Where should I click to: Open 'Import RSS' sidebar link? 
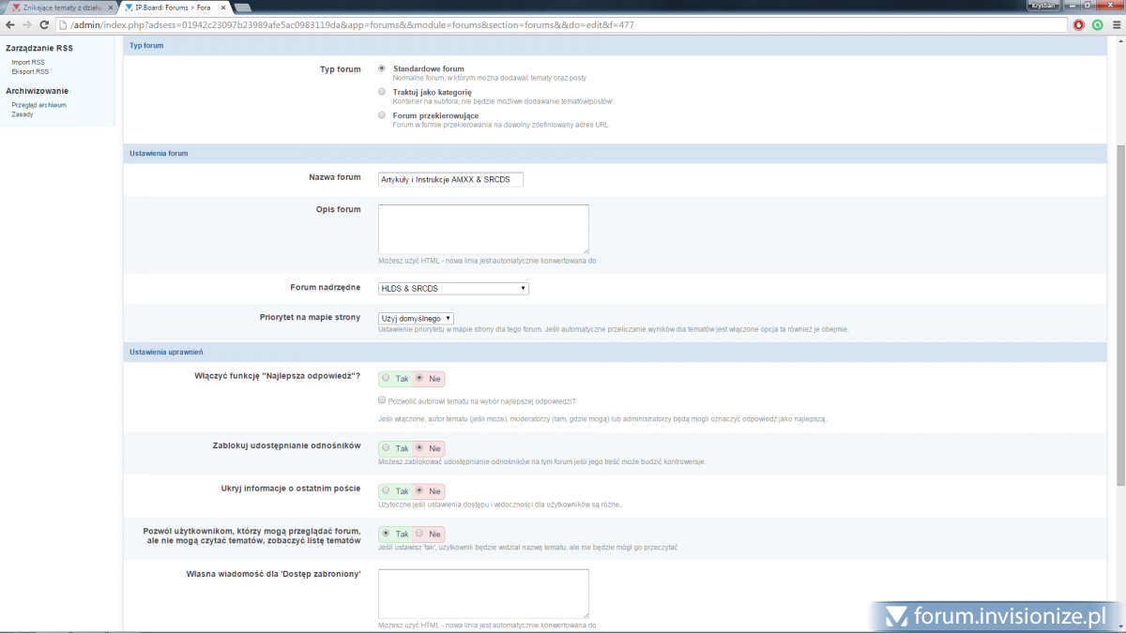(28, 62)
